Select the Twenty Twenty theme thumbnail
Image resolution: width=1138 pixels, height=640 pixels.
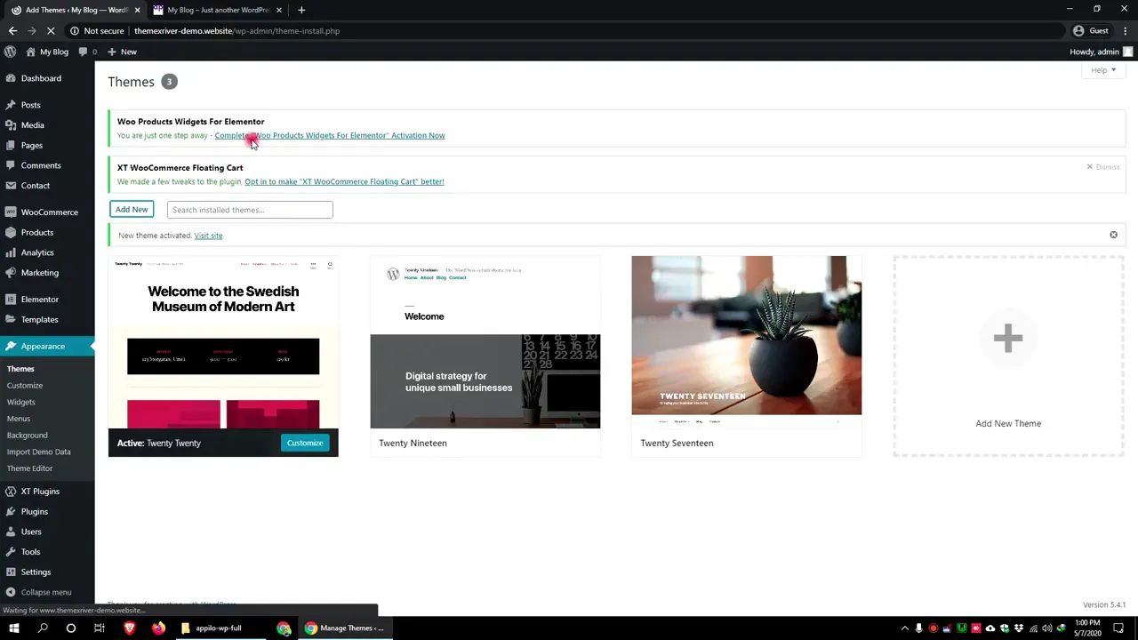(223, 342)
